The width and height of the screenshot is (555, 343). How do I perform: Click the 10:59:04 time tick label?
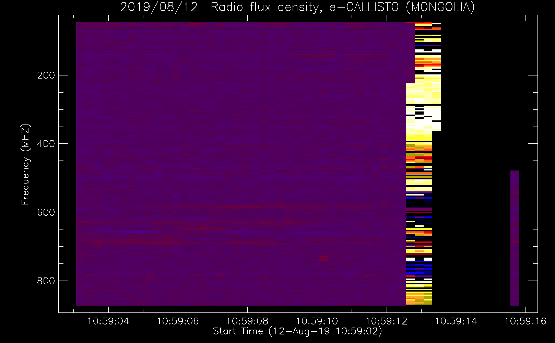108,321
